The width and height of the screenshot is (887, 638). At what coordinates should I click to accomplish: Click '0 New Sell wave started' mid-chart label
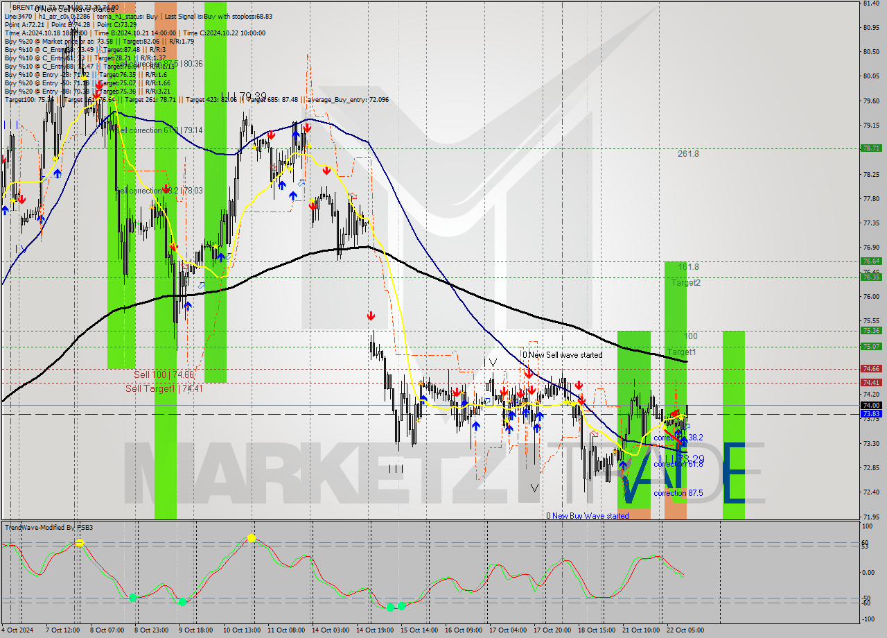[x=562, y=355]
